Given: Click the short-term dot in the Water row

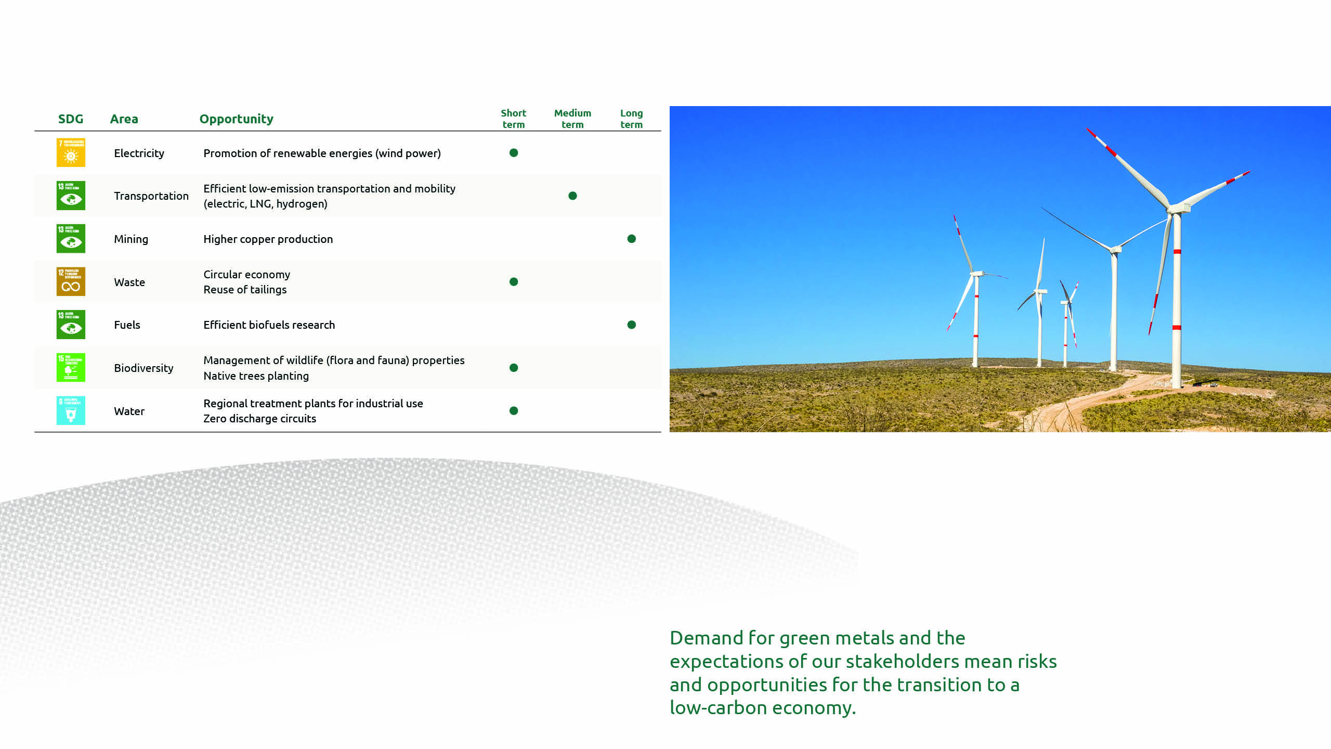Looking at the screenshot, I should tap(514, 410).
